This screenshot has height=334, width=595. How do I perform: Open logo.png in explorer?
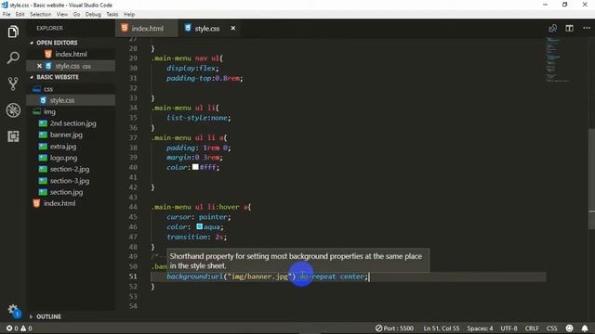pyautogui.click(x=63, y=158)
